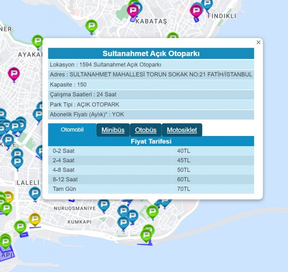Open the green parking marker above the Kapı label

(5, 242)
